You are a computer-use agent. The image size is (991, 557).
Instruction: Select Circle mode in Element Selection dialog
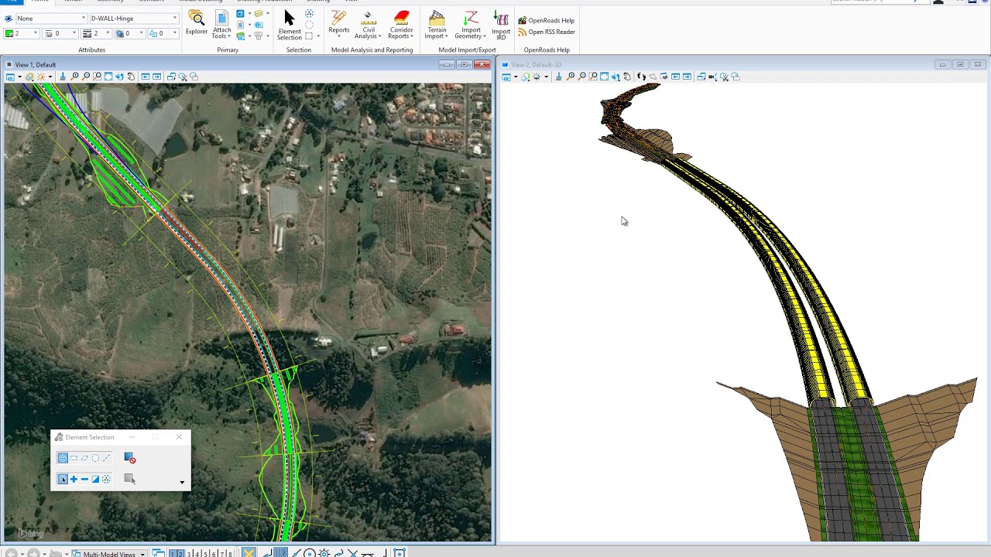click(95, 458)
